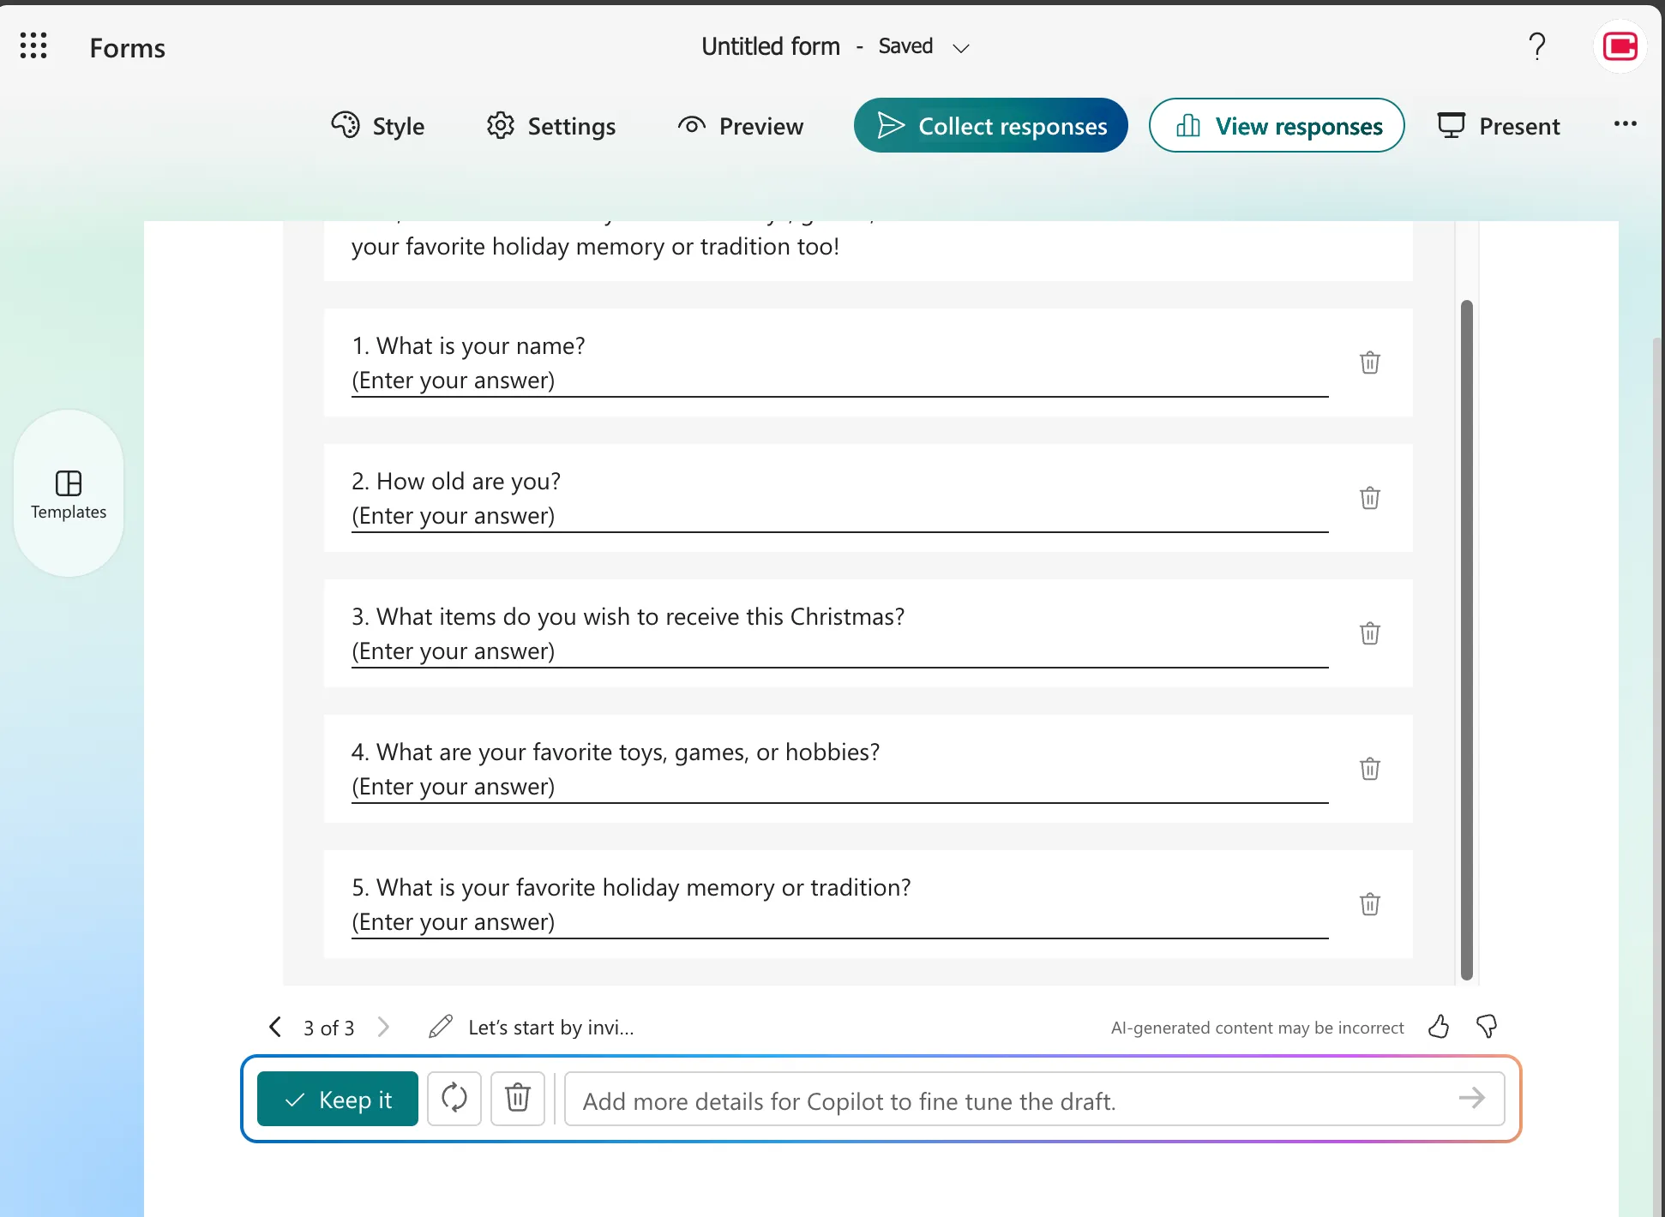The width and height of the screenshot is (1665, 1217).
Task: Open the Style panel palette icon
Action: (x=345, y=125)
